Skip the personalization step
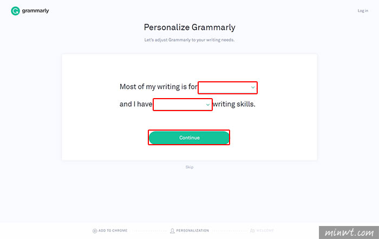This screenshot has height=239, width=379. [x=190, y=167]
